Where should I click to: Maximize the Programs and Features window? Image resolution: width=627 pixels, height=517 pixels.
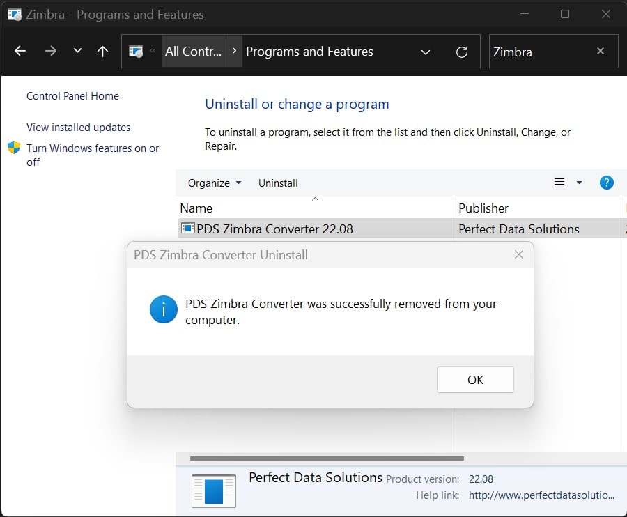point(564,14)
